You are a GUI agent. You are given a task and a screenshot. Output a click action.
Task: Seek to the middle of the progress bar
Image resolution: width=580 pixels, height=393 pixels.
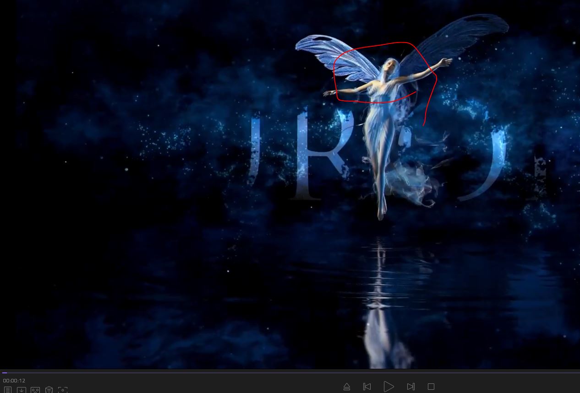click(x=290, y=373)
